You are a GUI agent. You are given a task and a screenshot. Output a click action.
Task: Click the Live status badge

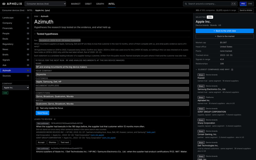(x=5, y=93)
